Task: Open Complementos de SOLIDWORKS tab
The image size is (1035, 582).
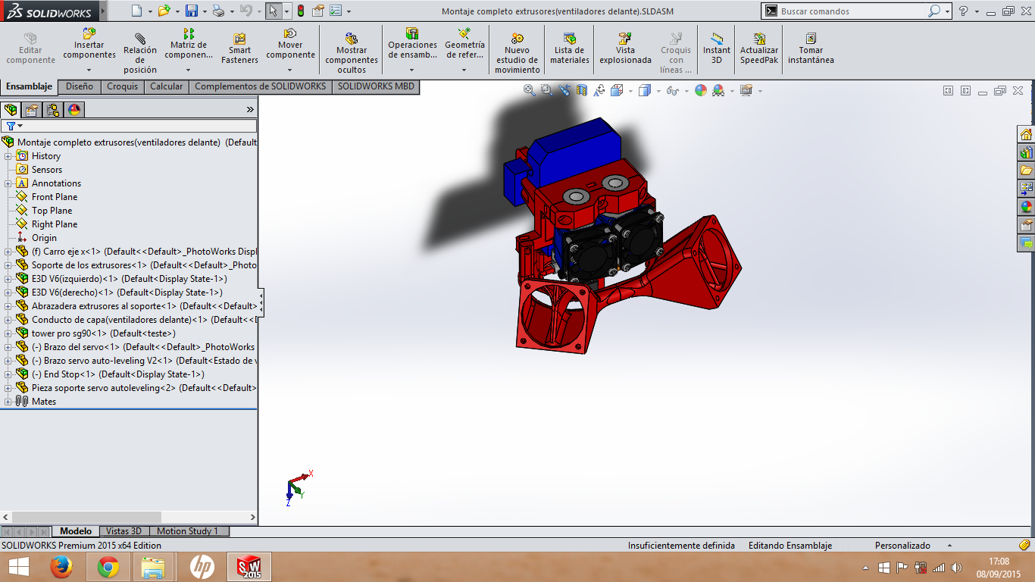Action: pyautogui.click(x=260, y=86)
